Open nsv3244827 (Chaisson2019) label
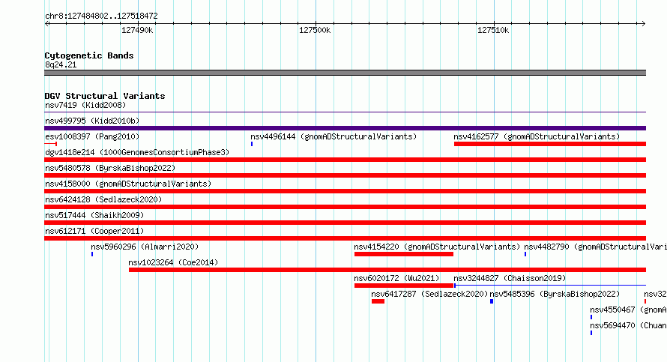Image resolution: width=667 pixels, height=362 pixels. (x=510, y=278)
